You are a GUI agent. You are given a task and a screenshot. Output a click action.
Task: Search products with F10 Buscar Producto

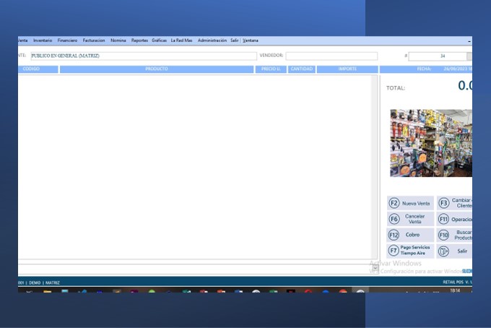(455, 235)
